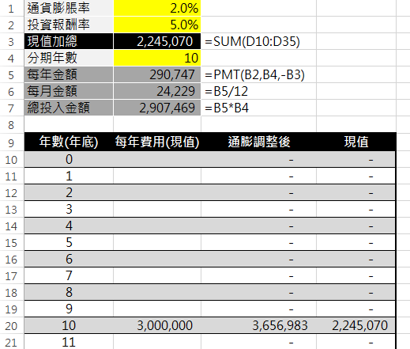
Task: Click the total invested cell 2,907,469
Action: (157, 108)
